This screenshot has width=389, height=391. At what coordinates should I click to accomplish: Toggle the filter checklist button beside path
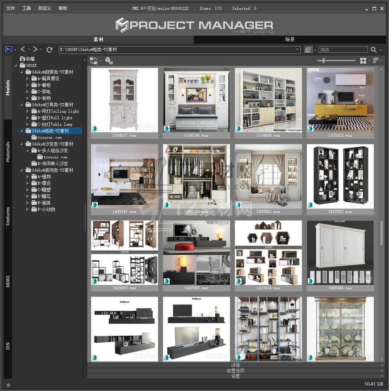(x=308, y=49)
